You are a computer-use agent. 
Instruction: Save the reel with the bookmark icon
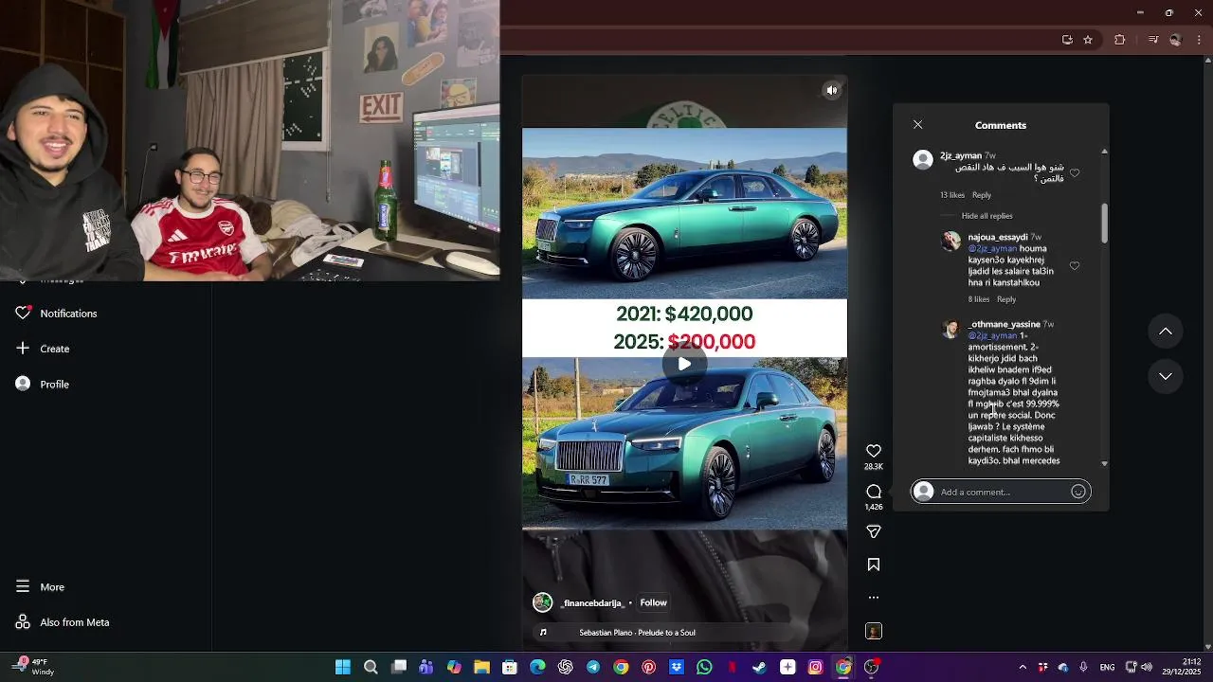pyautogui.click(x=874, y=565)
